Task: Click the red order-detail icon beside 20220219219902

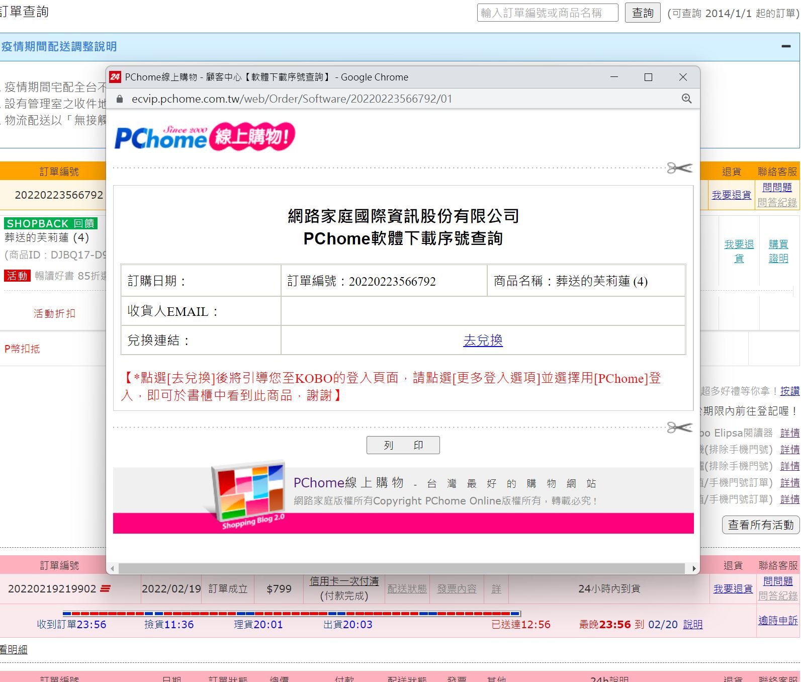Action: [x=105, y=588]
